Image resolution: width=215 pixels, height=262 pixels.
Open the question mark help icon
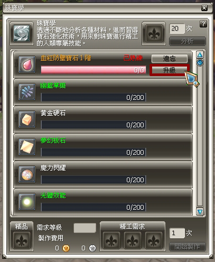click(x=203, y=24)
